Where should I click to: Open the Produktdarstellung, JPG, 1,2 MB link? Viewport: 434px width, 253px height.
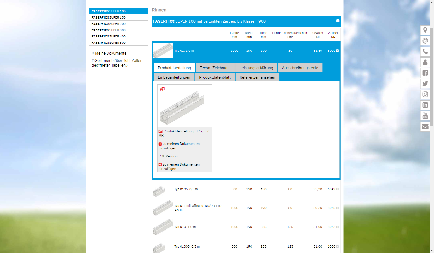(184, 133)
